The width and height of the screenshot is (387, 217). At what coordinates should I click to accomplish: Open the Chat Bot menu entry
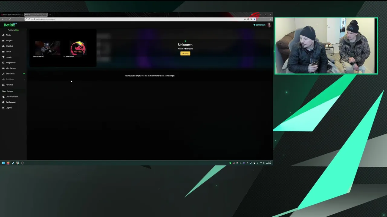pyautogui.click(x=9, y=46)
